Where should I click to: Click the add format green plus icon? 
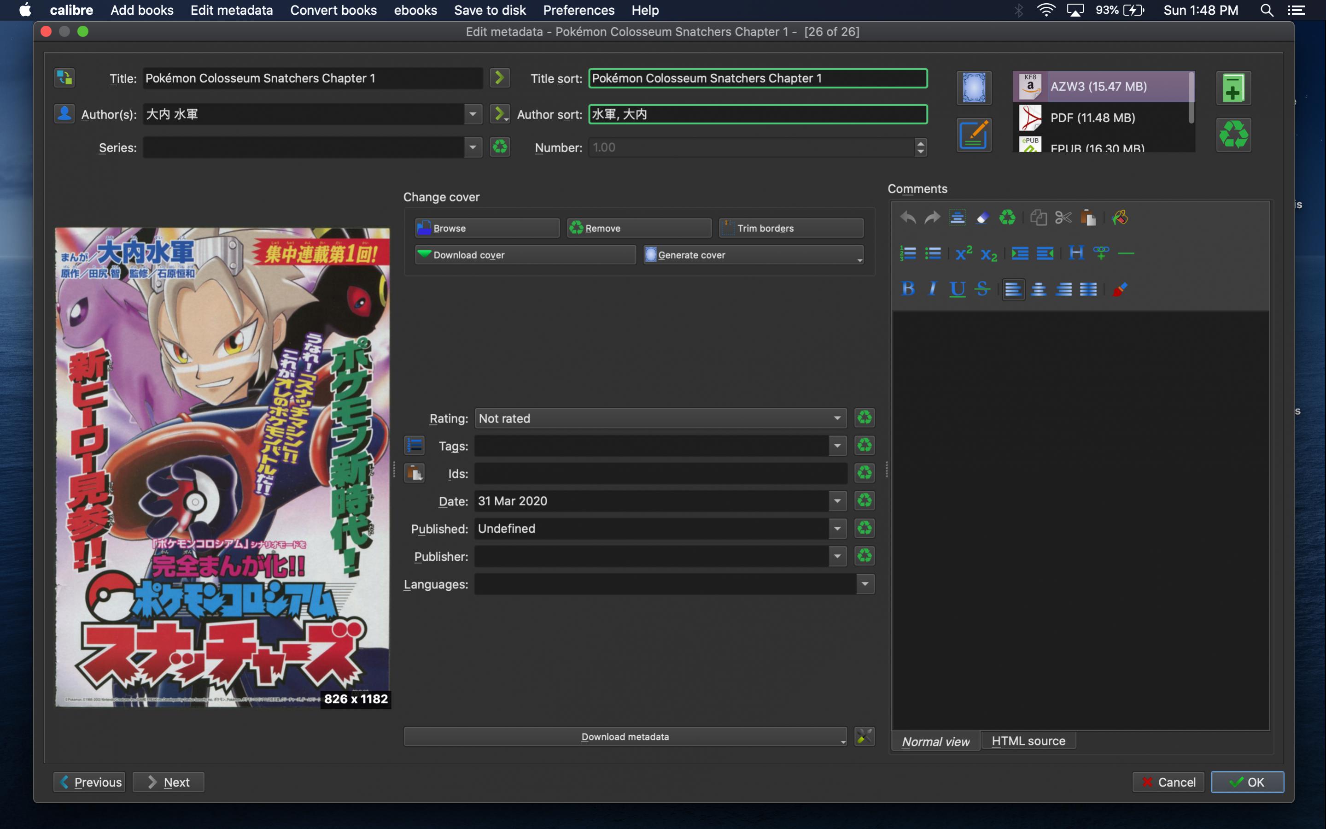[1233, 88]
